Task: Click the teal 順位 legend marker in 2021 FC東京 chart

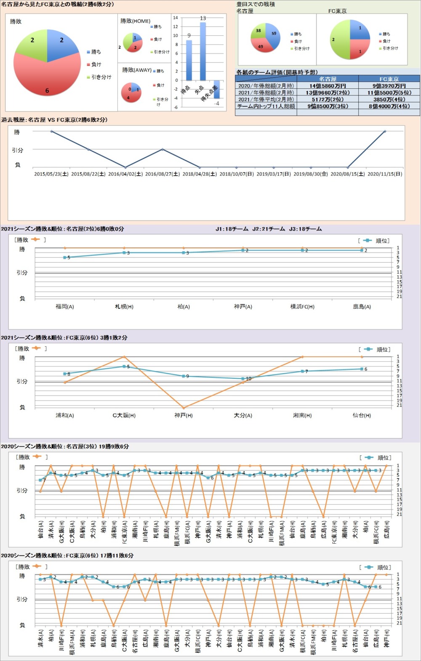Action: point(368,349)
